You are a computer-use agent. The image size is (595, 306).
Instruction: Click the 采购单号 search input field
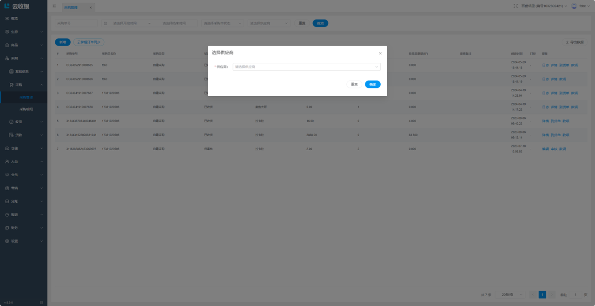(76, 23)
